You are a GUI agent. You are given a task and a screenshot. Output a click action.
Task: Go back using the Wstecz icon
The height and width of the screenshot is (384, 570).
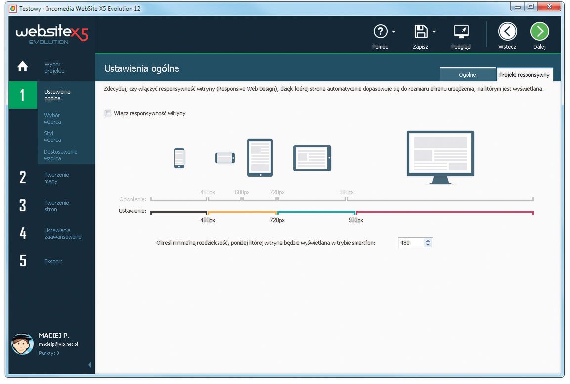click(508, 31)
